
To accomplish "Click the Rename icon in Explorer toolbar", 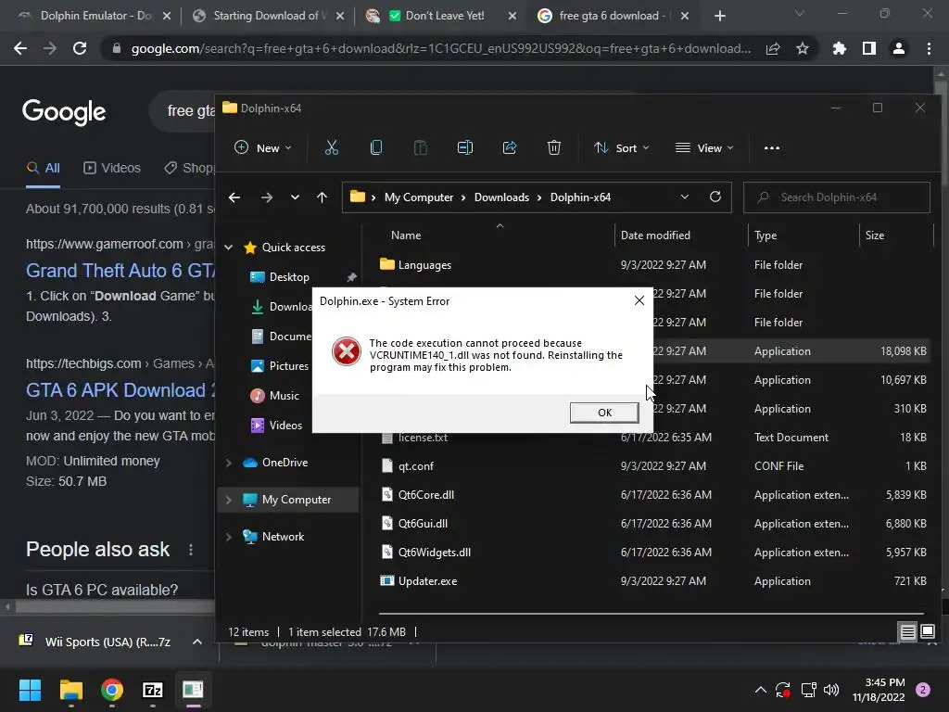I will click(x=465, y=147).
